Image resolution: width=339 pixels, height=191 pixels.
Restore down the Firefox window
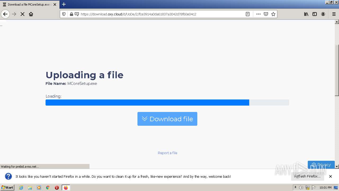pyautogui.click(x=331, y=2)
